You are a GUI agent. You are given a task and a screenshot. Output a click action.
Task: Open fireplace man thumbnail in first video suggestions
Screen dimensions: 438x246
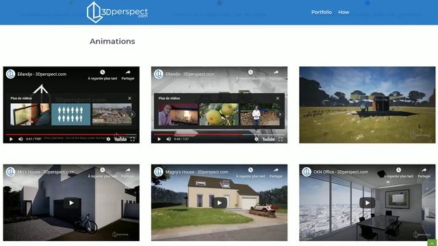[30, 114]
